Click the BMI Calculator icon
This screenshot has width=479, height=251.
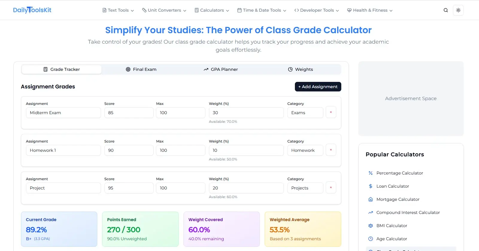pyautogui.click(x=371, y=225)
